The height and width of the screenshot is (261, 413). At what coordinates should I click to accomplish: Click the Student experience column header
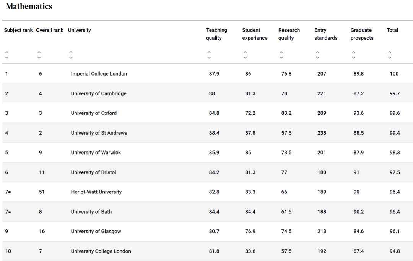255,34
